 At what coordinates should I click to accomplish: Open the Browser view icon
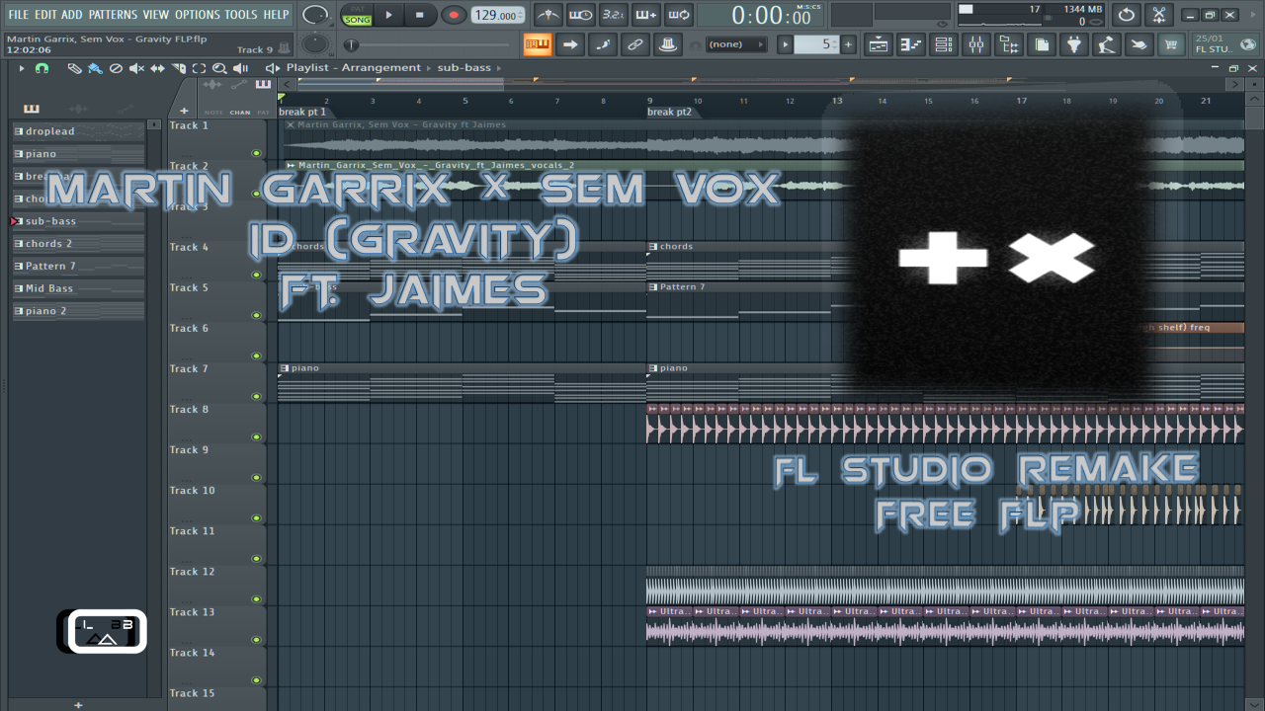[1009, 44]
